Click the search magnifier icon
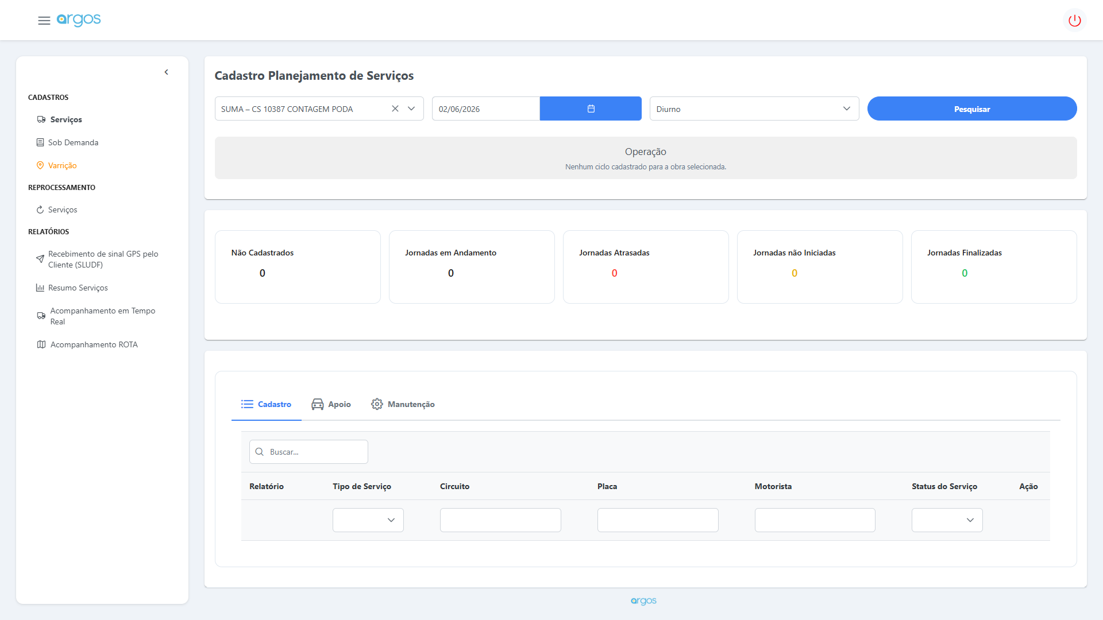The width and height of the screenshot is (1103, 620). click(x=260, y=452)
